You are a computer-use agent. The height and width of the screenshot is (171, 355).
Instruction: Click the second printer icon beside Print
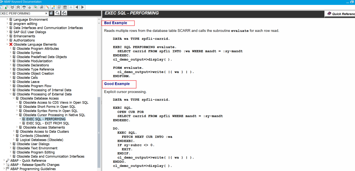tap(30, 7)
